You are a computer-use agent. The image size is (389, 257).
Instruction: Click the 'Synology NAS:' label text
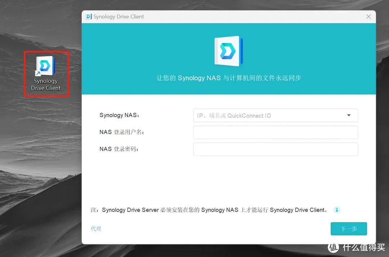(x=119, y=115)
